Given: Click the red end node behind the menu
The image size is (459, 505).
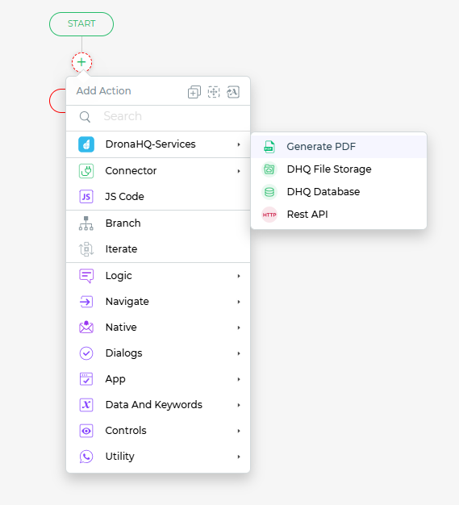Looking at the screenshot, I should (57, 101).
